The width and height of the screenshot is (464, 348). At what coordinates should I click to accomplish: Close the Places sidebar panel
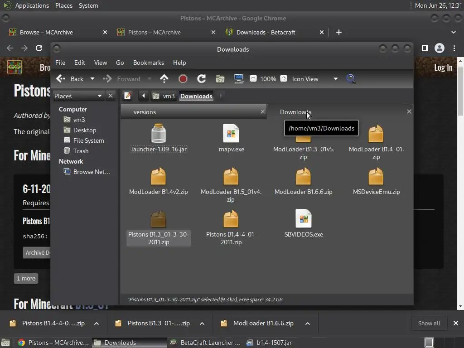[x=111, y=96]
